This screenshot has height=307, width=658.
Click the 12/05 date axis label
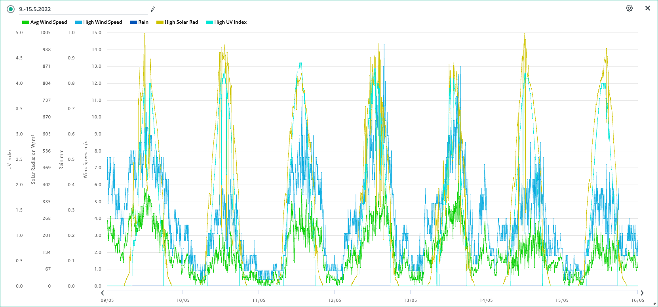(x=335, y=300)
